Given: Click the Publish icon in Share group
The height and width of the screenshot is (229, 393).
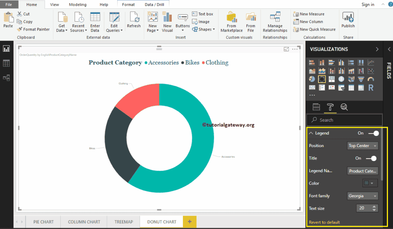Looking at the screenshot, I should coord(348,21).
